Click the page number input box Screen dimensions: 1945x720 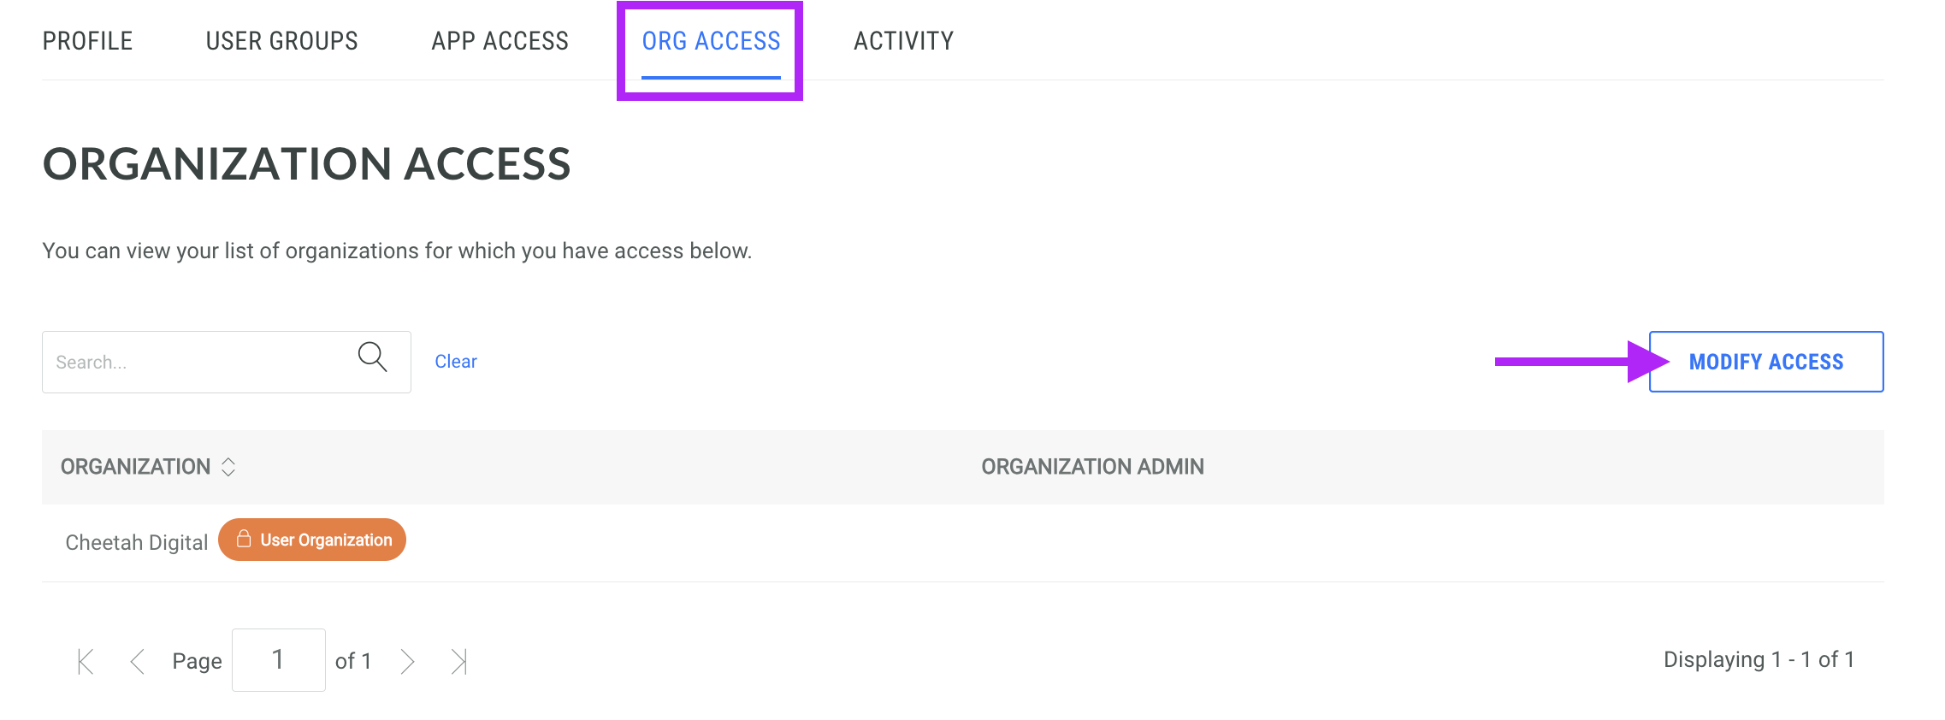279,660
